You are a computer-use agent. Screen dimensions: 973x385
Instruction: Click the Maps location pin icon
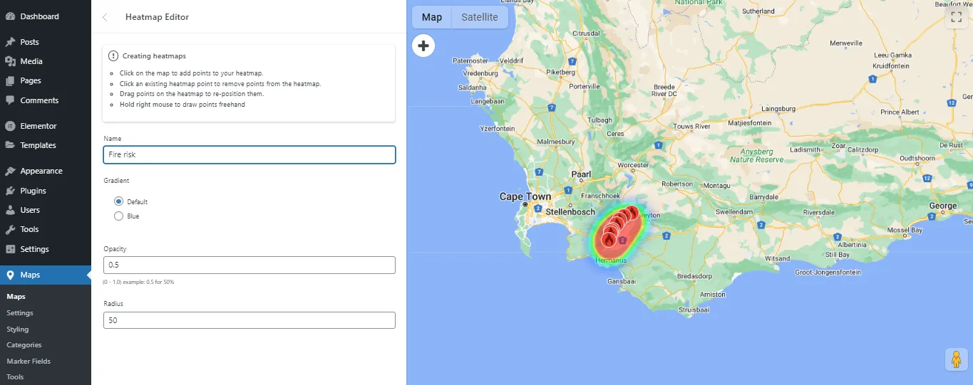10,275
